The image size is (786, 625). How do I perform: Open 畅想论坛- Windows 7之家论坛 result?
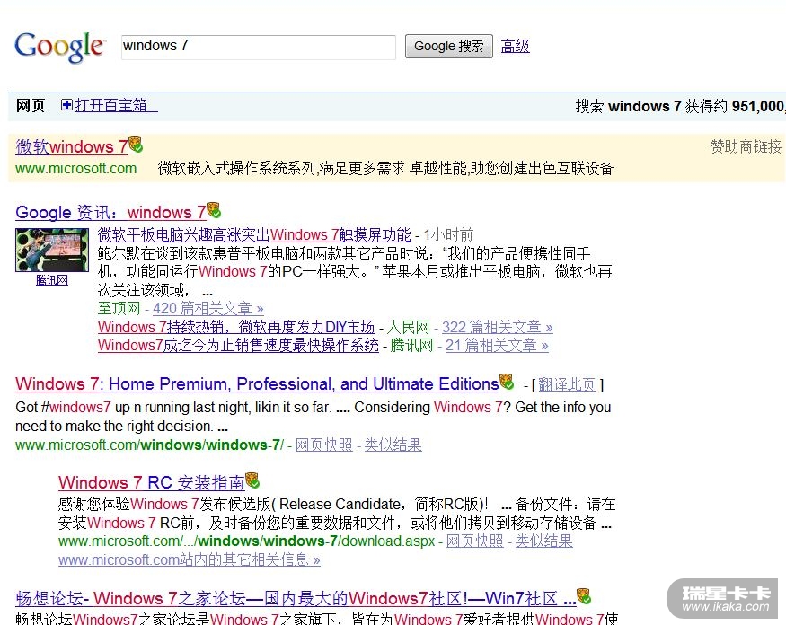296,598
